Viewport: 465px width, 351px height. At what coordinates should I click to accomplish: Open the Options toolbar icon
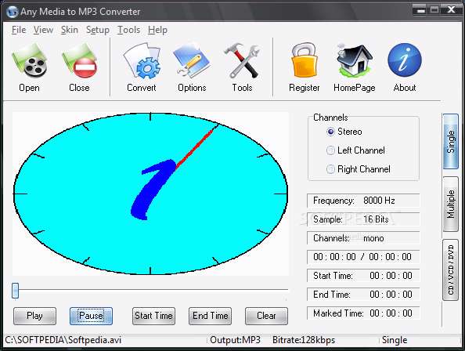click(192, 60)
